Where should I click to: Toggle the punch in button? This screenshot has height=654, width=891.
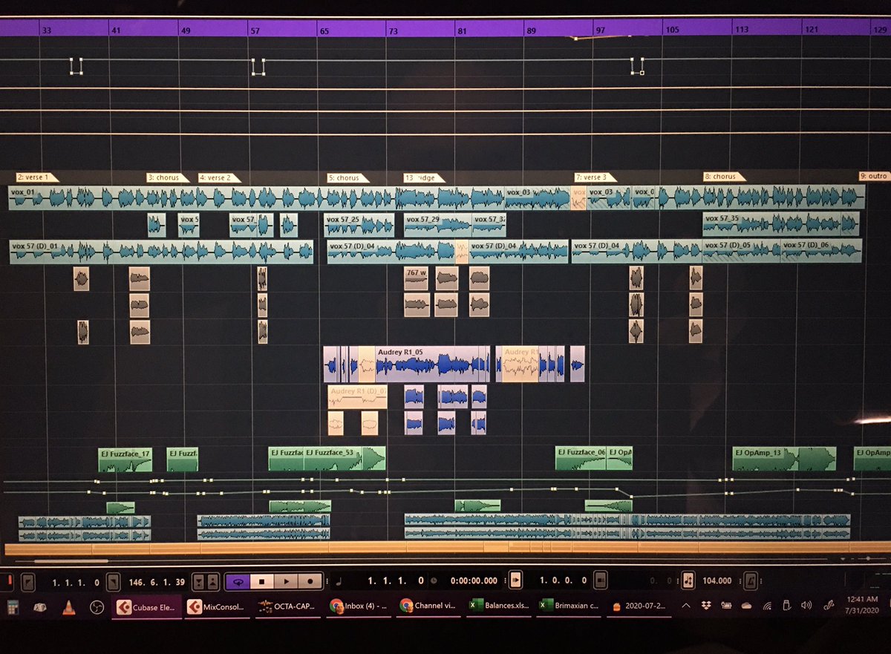coord(198,581)
